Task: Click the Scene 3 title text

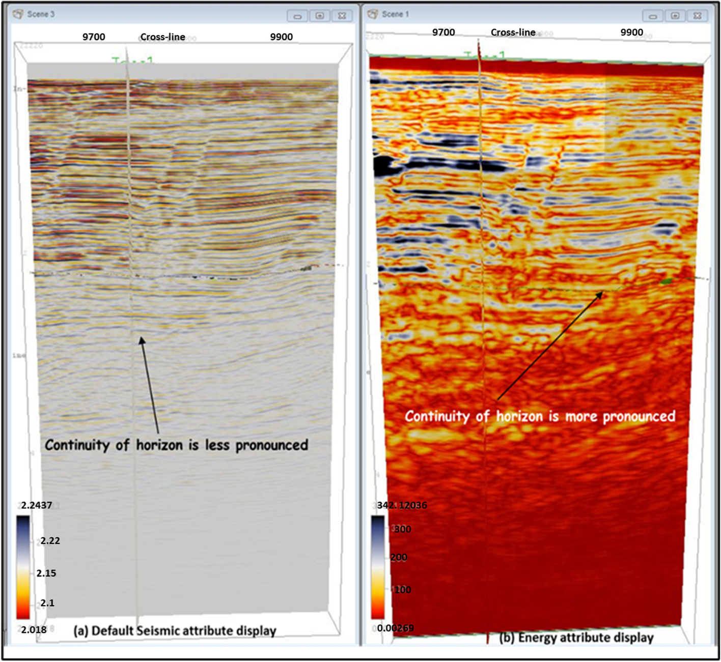Action: click(41, 14)
